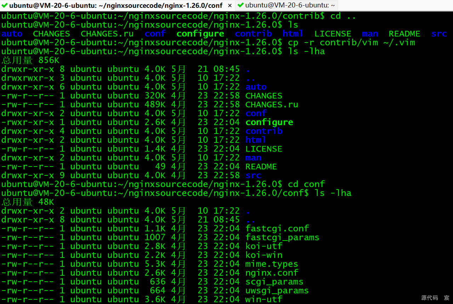This screenshot has width=453, height=304.
Task: Click the cd conf command text
Action: pos(306,184)
